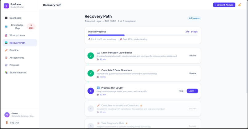Click the green checkmark for Transport Layer Basics

point(91,56)
